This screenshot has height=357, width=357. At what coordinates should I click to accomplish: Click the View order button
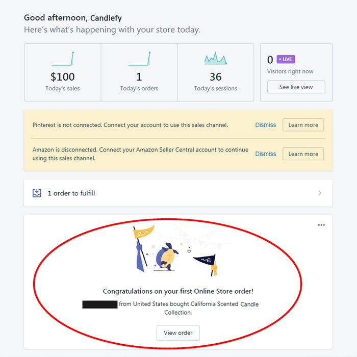tap(178, 333)
